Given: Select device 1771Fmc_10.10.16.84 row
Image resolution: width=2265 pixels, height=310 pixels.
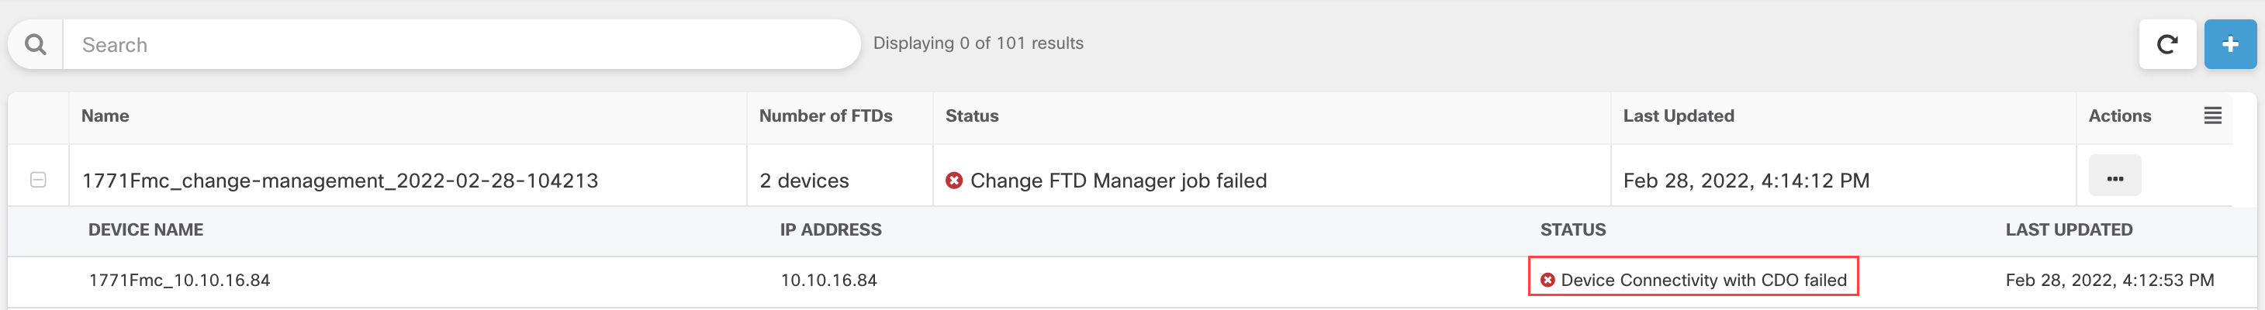Looking at the screenshot, I should [179, 280].
